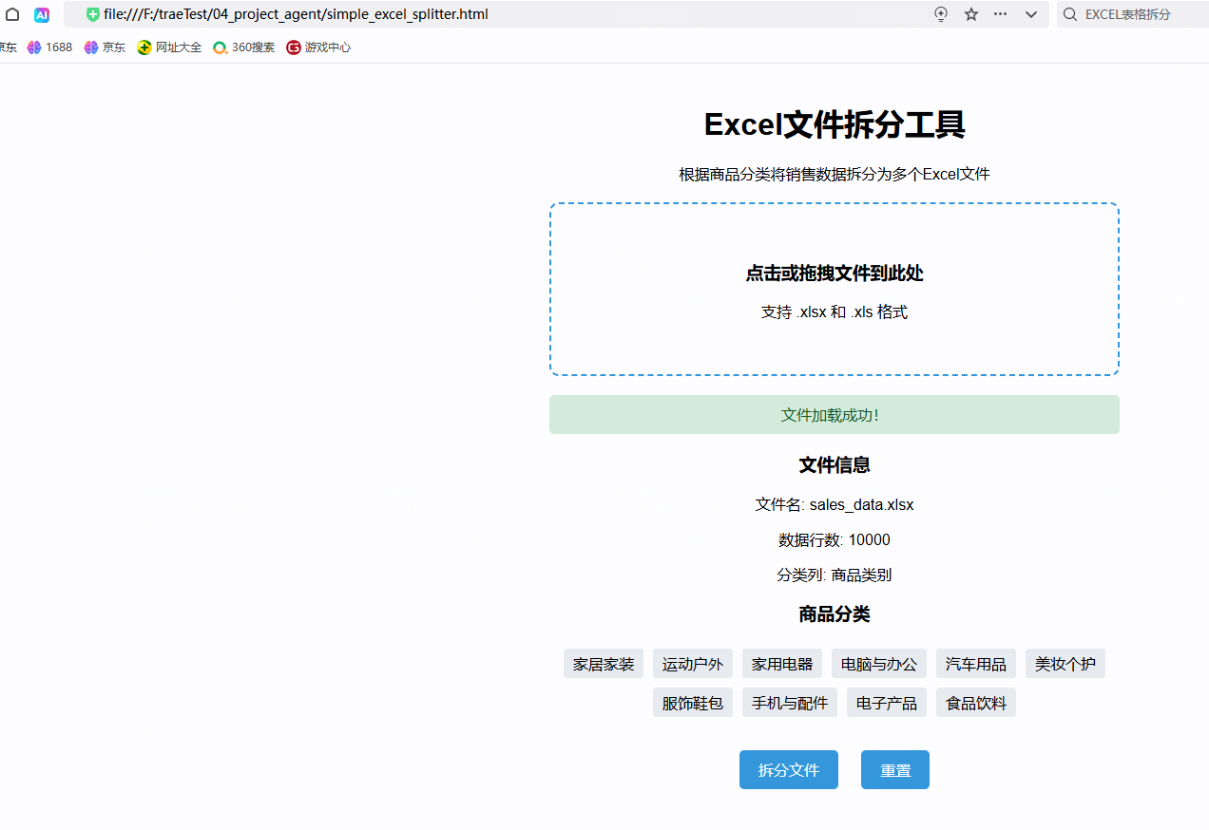Click the 数据行数: 10000 text
This screenshot has height=830, width=1209.
click(x=835, y=539)
